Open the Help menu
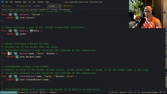The image size is (167, 94). tap(47, 2)
